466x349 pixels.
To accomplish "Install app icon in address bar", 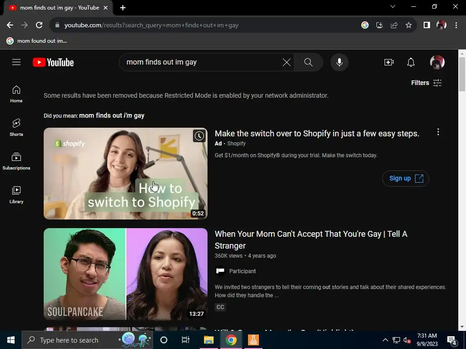I will pyautogui.click(x=380, y=25).
